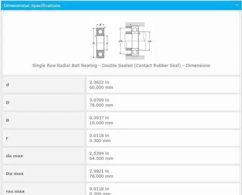The height and width of the screenshot is (195, 242).
Task: Click the 0.3937 in width value
Action: (x=99, y=118)
